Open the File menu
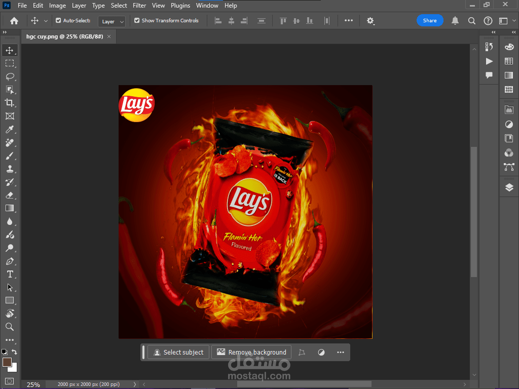 click(x=22, y=6)
